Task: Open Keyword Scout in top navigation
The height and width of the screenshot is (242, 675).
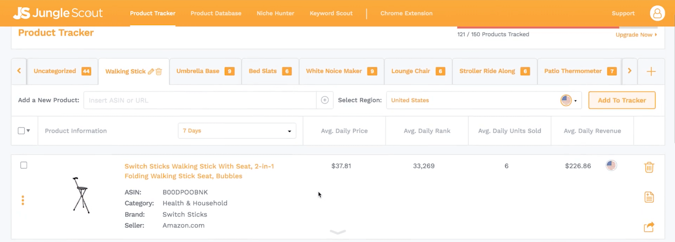Action: [x=331, y=13]
